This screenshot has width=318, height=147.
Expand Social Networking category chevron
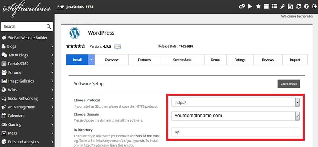pos(52,99)
